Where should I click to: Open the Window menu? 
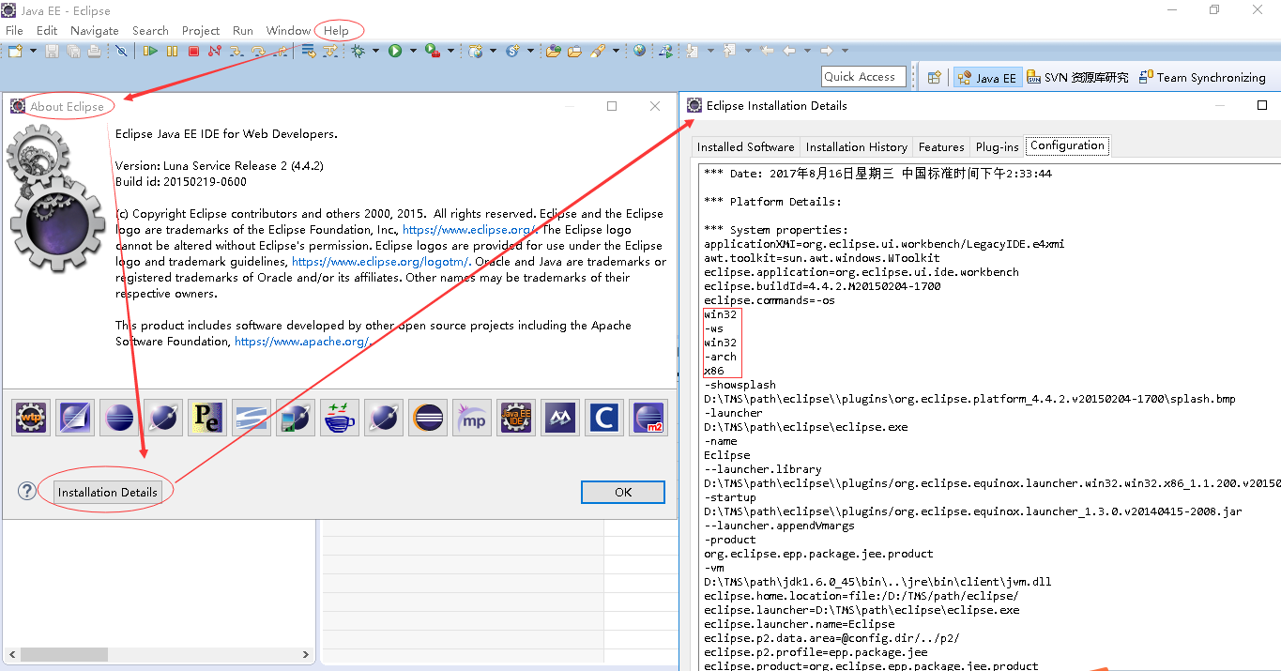click(x=288, y=31)
